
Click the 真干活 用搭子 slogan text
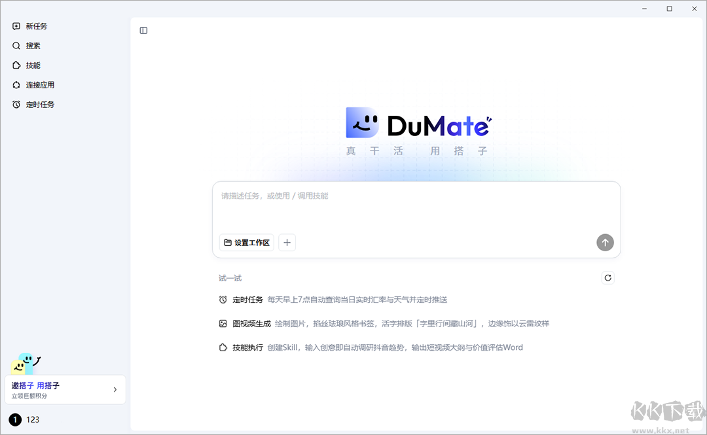pyautogui.click(x=416, y=151)
